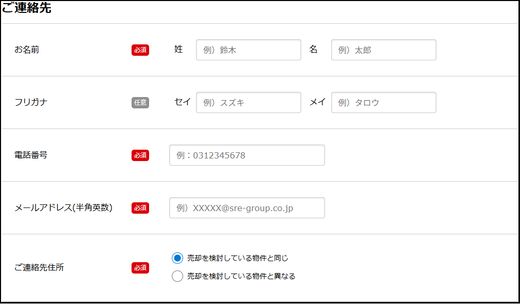Image resolution: width=520 pixels, height=304 pixels.
Task: Click the ご連絡先 section heading
Action: coord(27,8)
